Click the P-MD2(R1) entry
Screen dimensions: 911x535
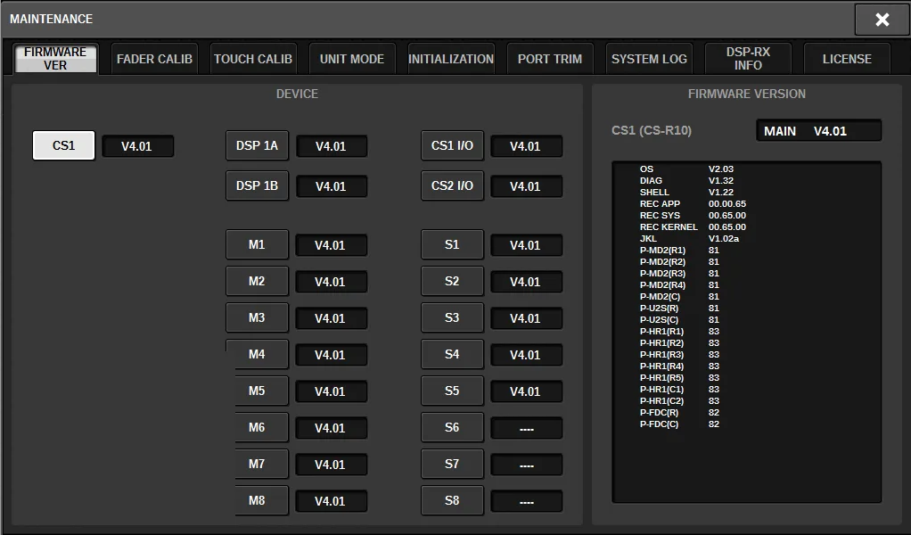tap(679, 251)
